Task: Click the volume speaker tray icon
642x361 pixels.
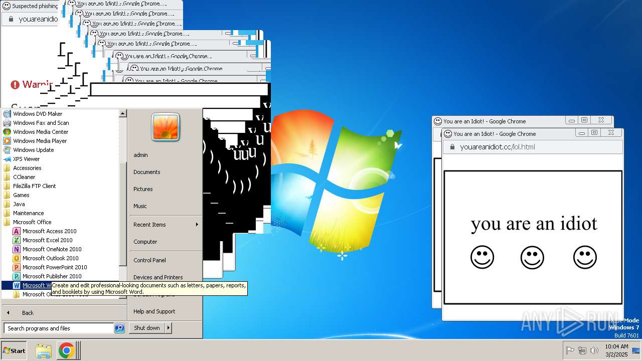Action: [x=594, y=350]
